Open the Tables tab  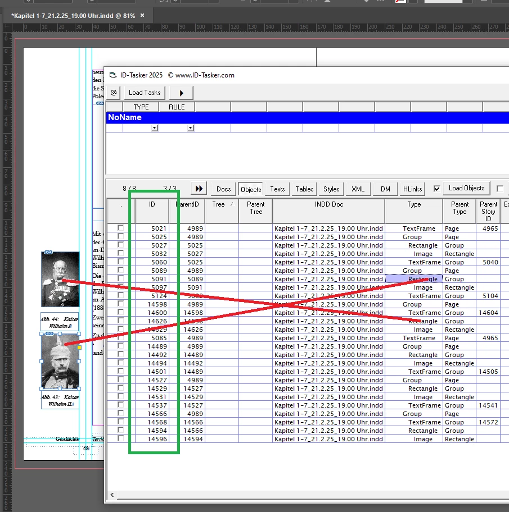click(x=304, y=189)
